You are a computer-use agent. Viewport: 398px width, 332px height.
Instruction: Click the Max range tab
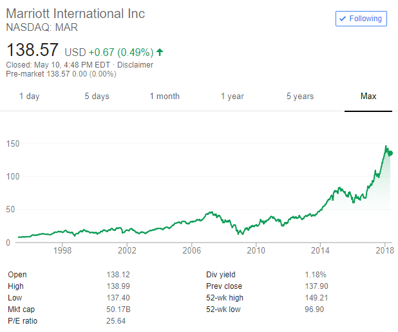pyautogui.click(x=368, y=97)
